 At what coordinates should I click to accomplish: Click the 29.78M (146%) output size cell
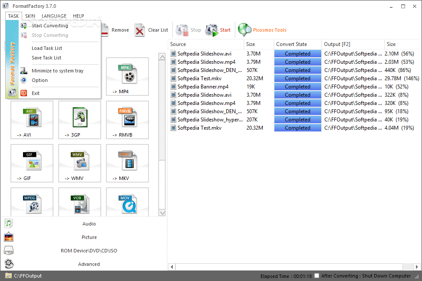click(x=402, y=78)
